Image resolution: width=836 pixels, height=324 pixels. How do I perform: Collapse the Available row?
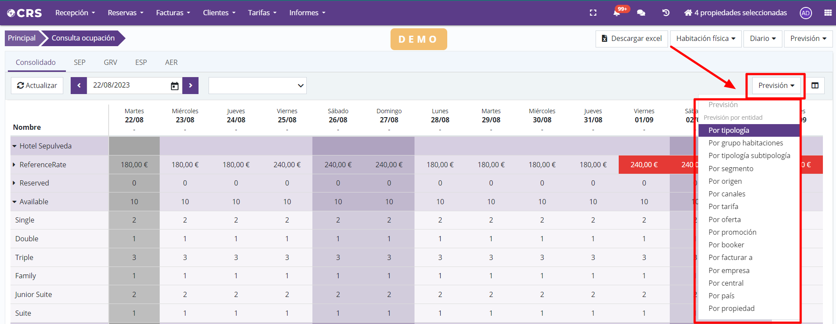coord(14,202)
